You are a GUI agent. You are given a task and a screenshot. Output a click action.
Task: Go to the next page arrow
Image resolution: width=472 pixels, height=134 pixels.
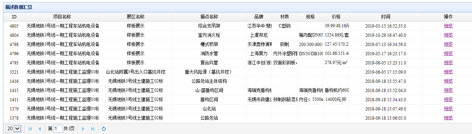pos(83,129)
